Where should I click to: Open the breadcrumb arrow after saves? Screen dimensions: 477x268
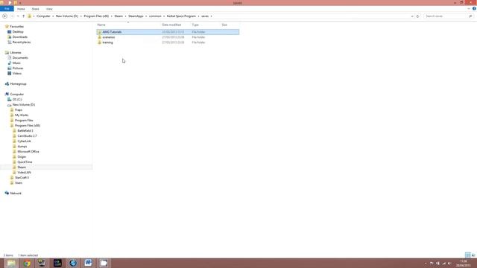212,16
